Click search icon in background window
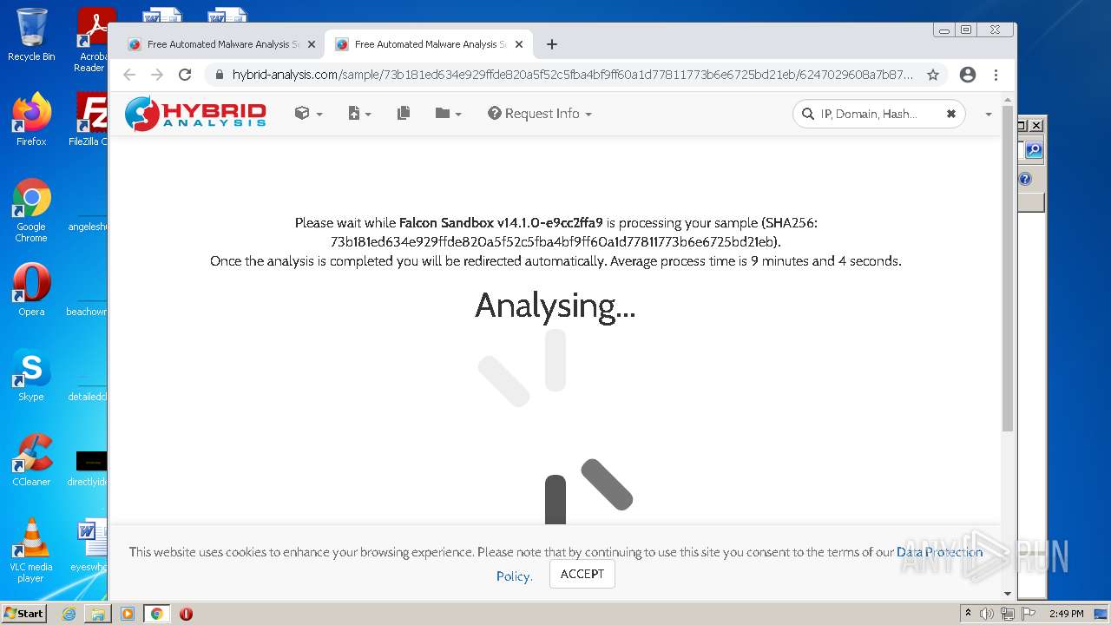This screenshot has width=1111, height=625. [1034, 150]
